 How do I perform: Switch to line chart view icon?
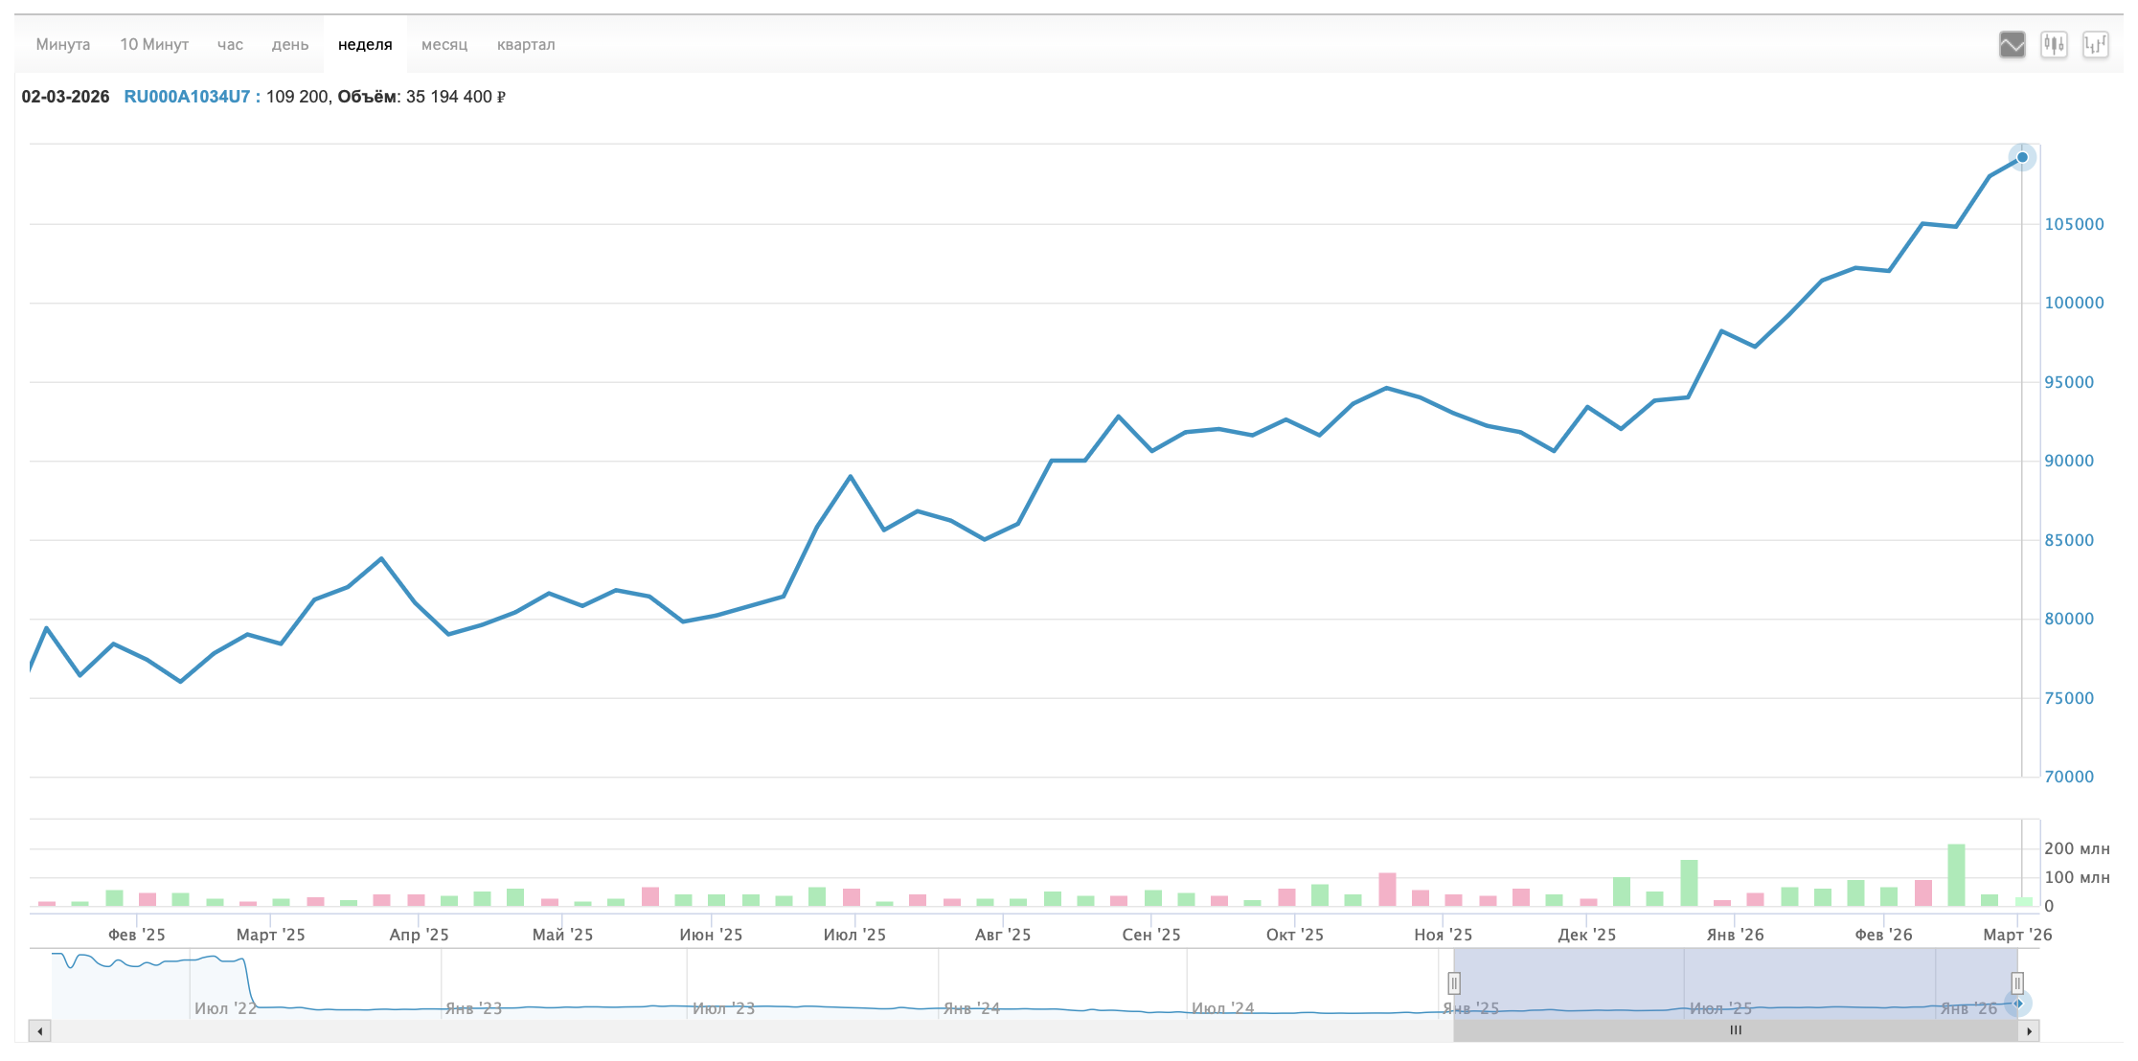coord(2012,44)
